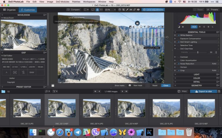Open the Essential Tools palette menu
Viewport: 222px width, 138px height.
(218, 32)
